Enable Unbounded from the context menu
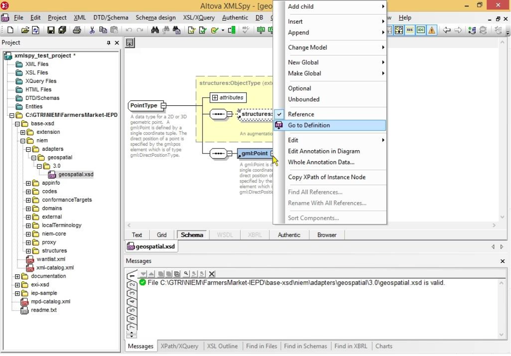The width and height of the screenshot is (511, 356). (303, 99)
